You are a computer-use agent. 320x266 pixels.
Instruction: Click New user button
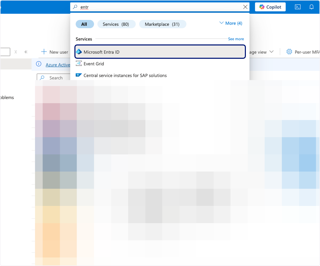click(55, 52)
